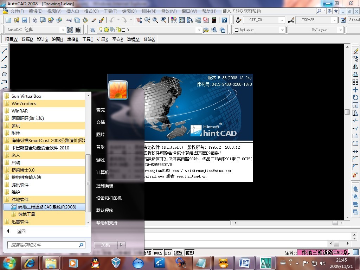Click the 关机 shutdown button
360x270 pixels.
tap(105, 245)
